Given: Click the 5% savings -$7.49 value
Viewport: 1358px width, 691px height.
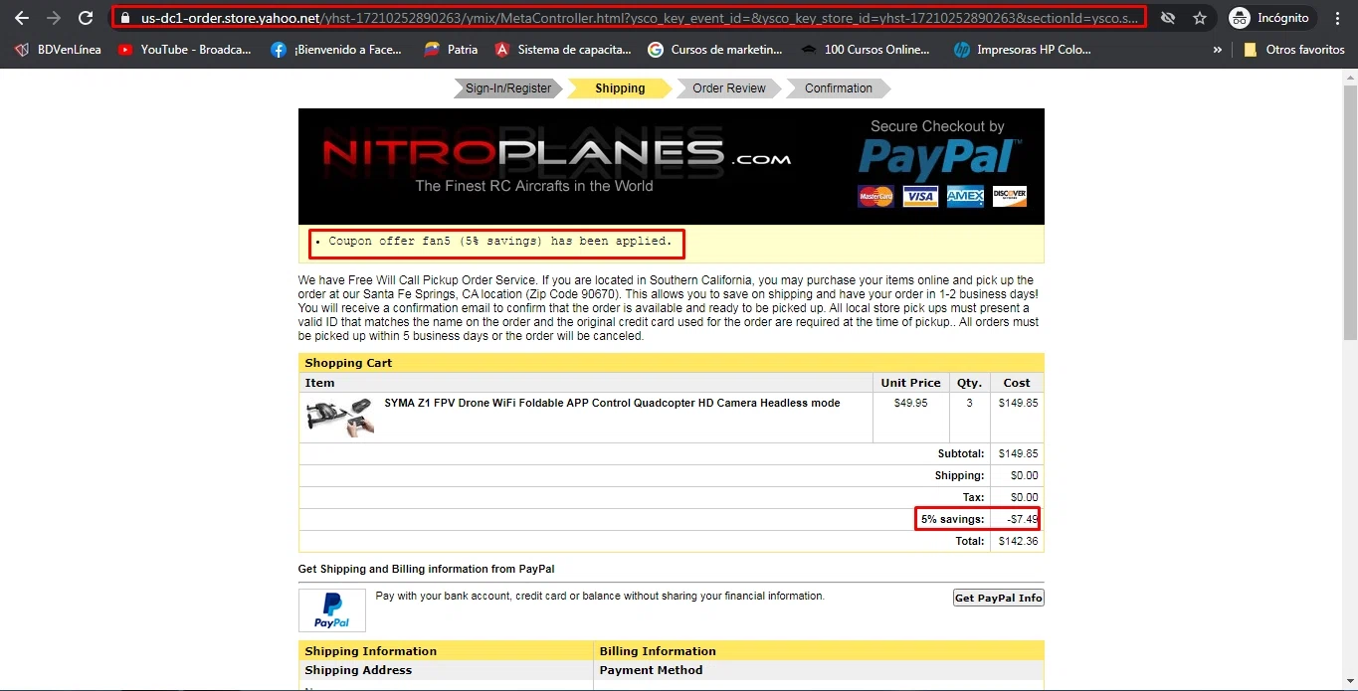Looking at the screenshot, I should pyautogui.click(x=1022, y=519).
